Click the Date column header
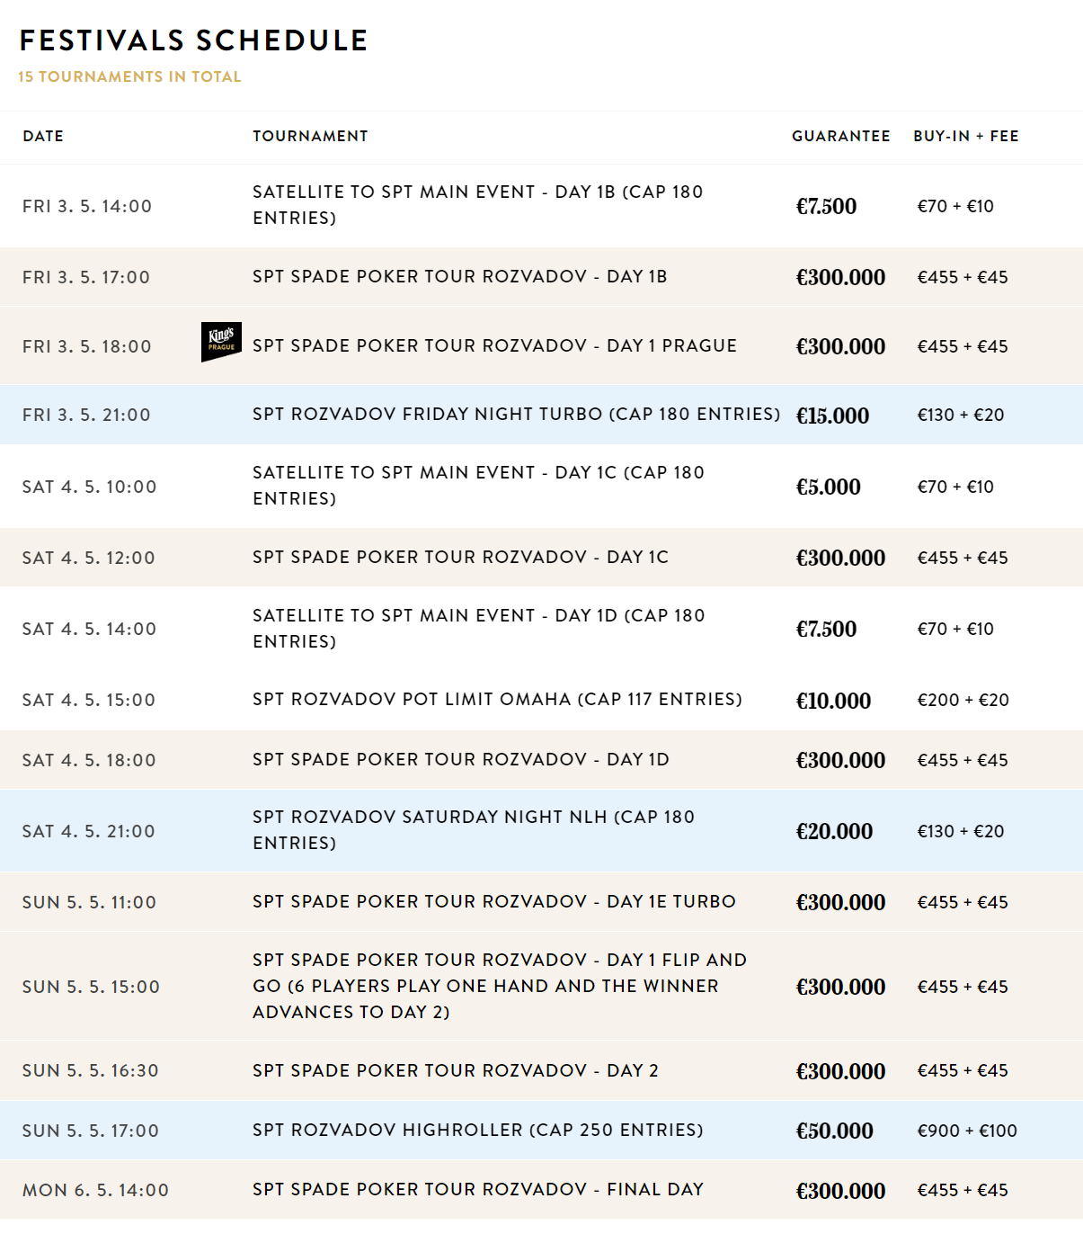 tap(43, 137)
